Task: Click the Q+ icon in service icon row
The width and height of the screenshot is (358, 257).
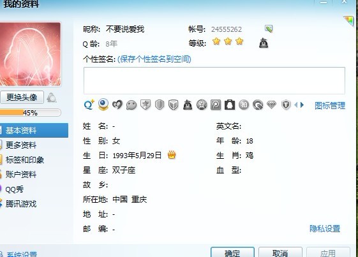Action: (89, 105)
